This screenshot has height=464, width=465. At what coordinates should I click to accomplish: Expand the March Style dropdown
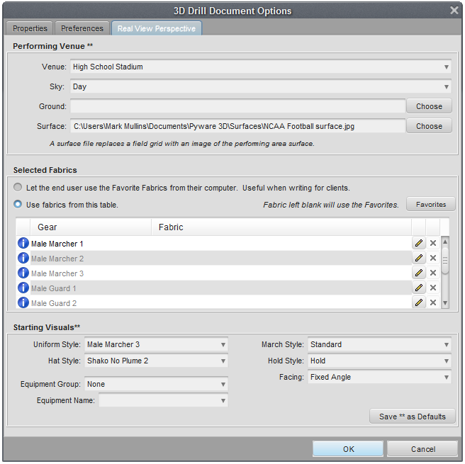click(379, 345)
